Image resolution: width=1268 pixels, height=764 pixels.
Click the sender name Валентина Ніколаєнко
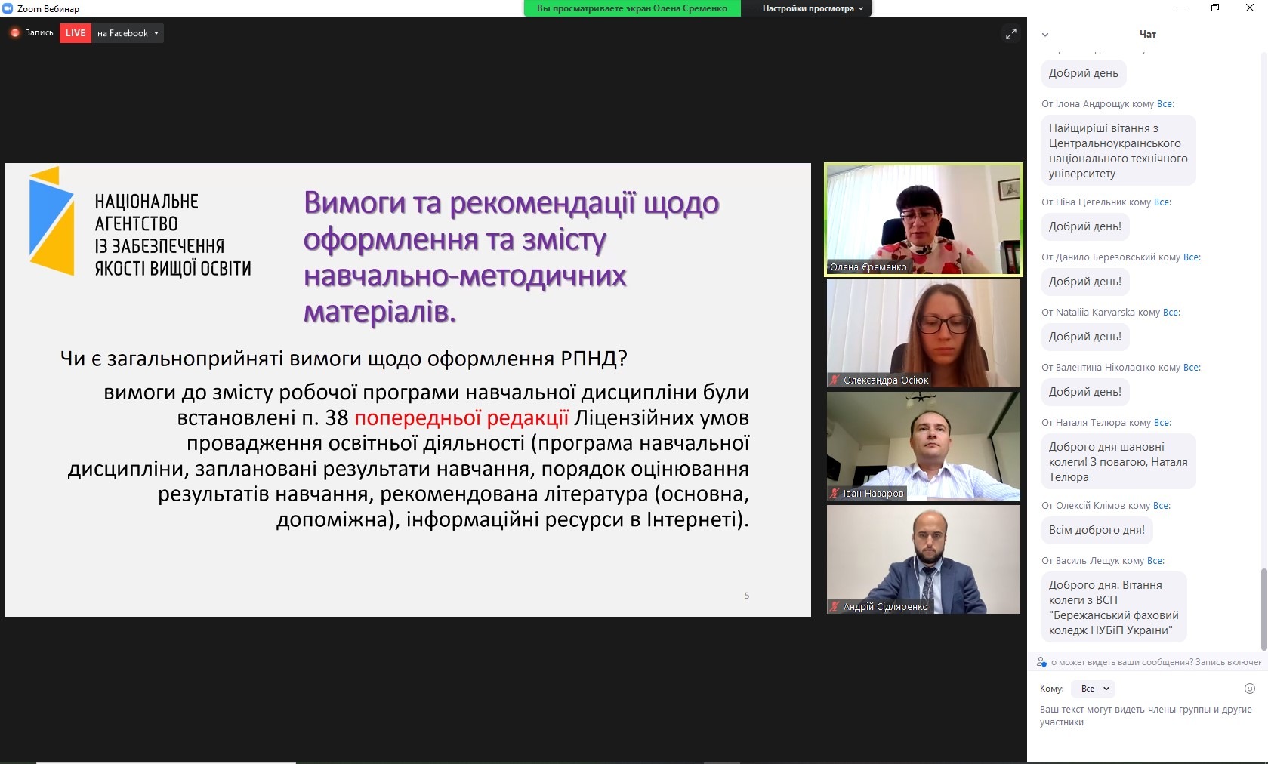point(1106,368)
